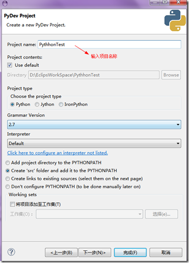Select Don't configure PYTHONPATH option
Viewport: 189px width, 263px height.
[x=8, y=187]
